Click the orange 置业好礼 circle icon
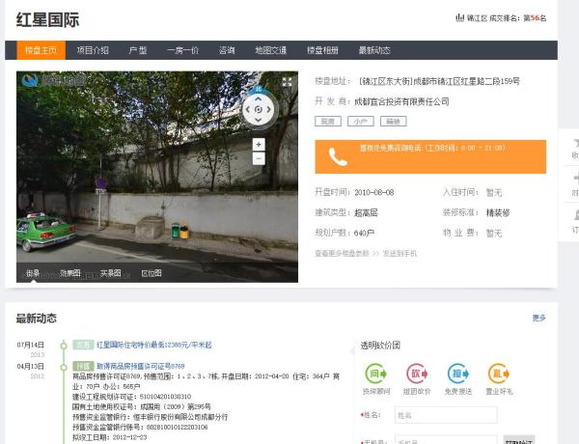Image resolution: width=579 pixels, height=444 pixels. pos(499,374)
